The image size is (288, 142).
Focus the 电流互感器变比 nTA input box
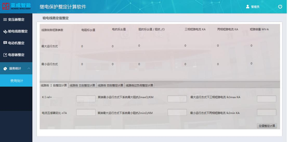86,112
